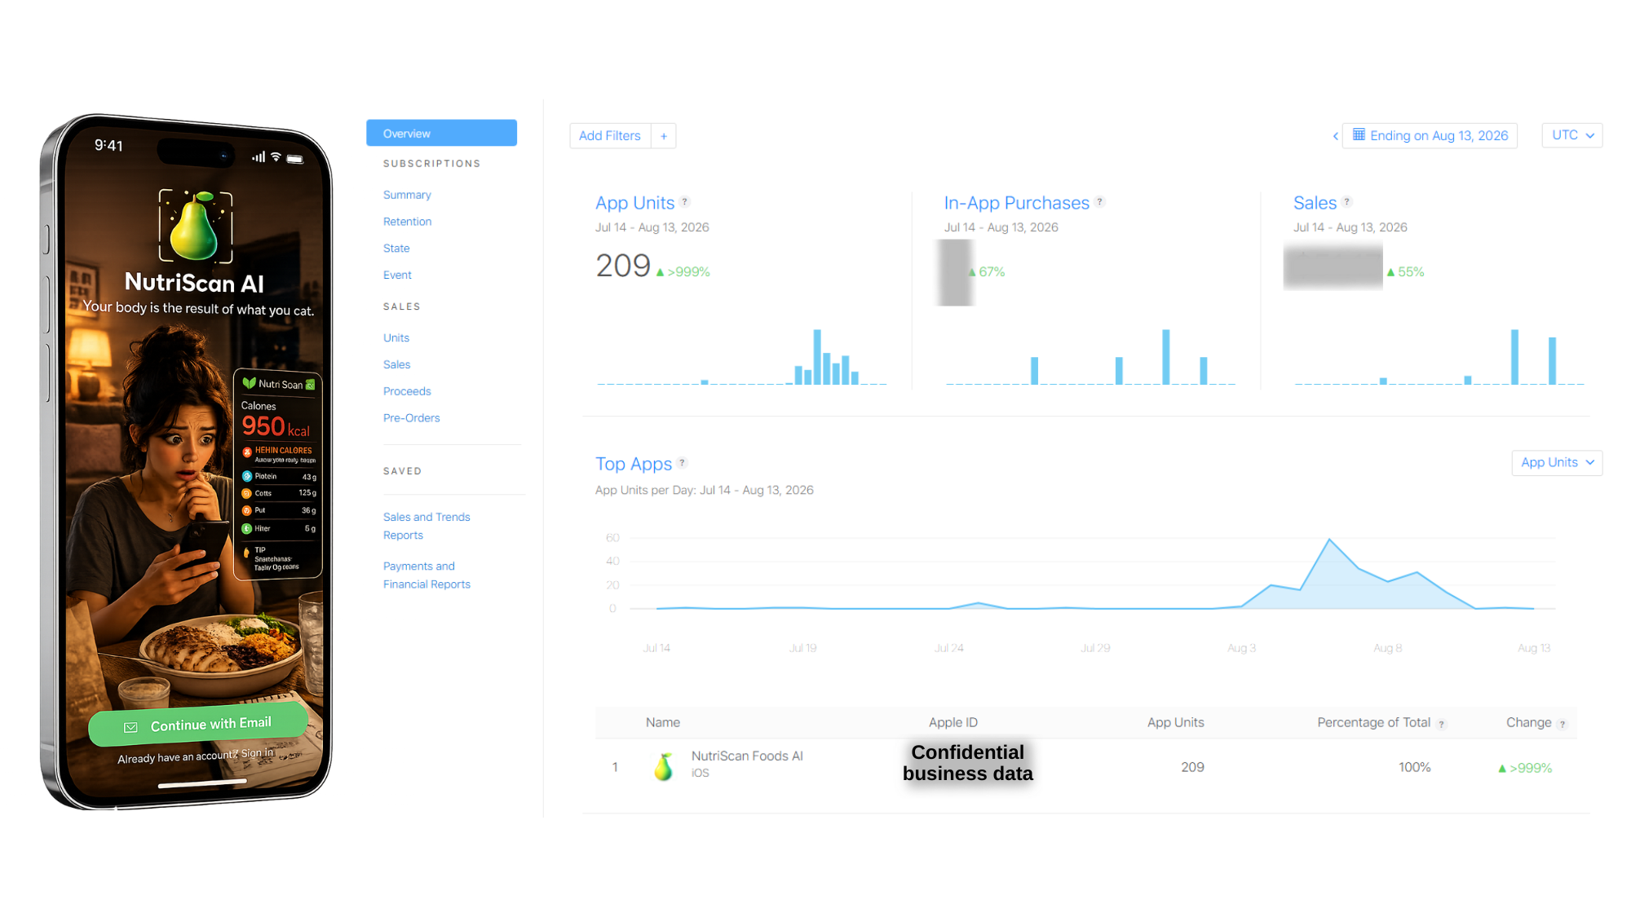Sort table by Apple ID column
The width and height of the screenshot is (1631, 917).
(953, 723)
